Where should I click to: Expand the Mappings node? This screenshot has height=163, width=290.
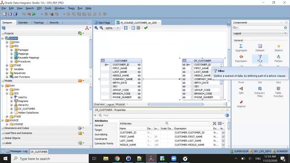11,54
